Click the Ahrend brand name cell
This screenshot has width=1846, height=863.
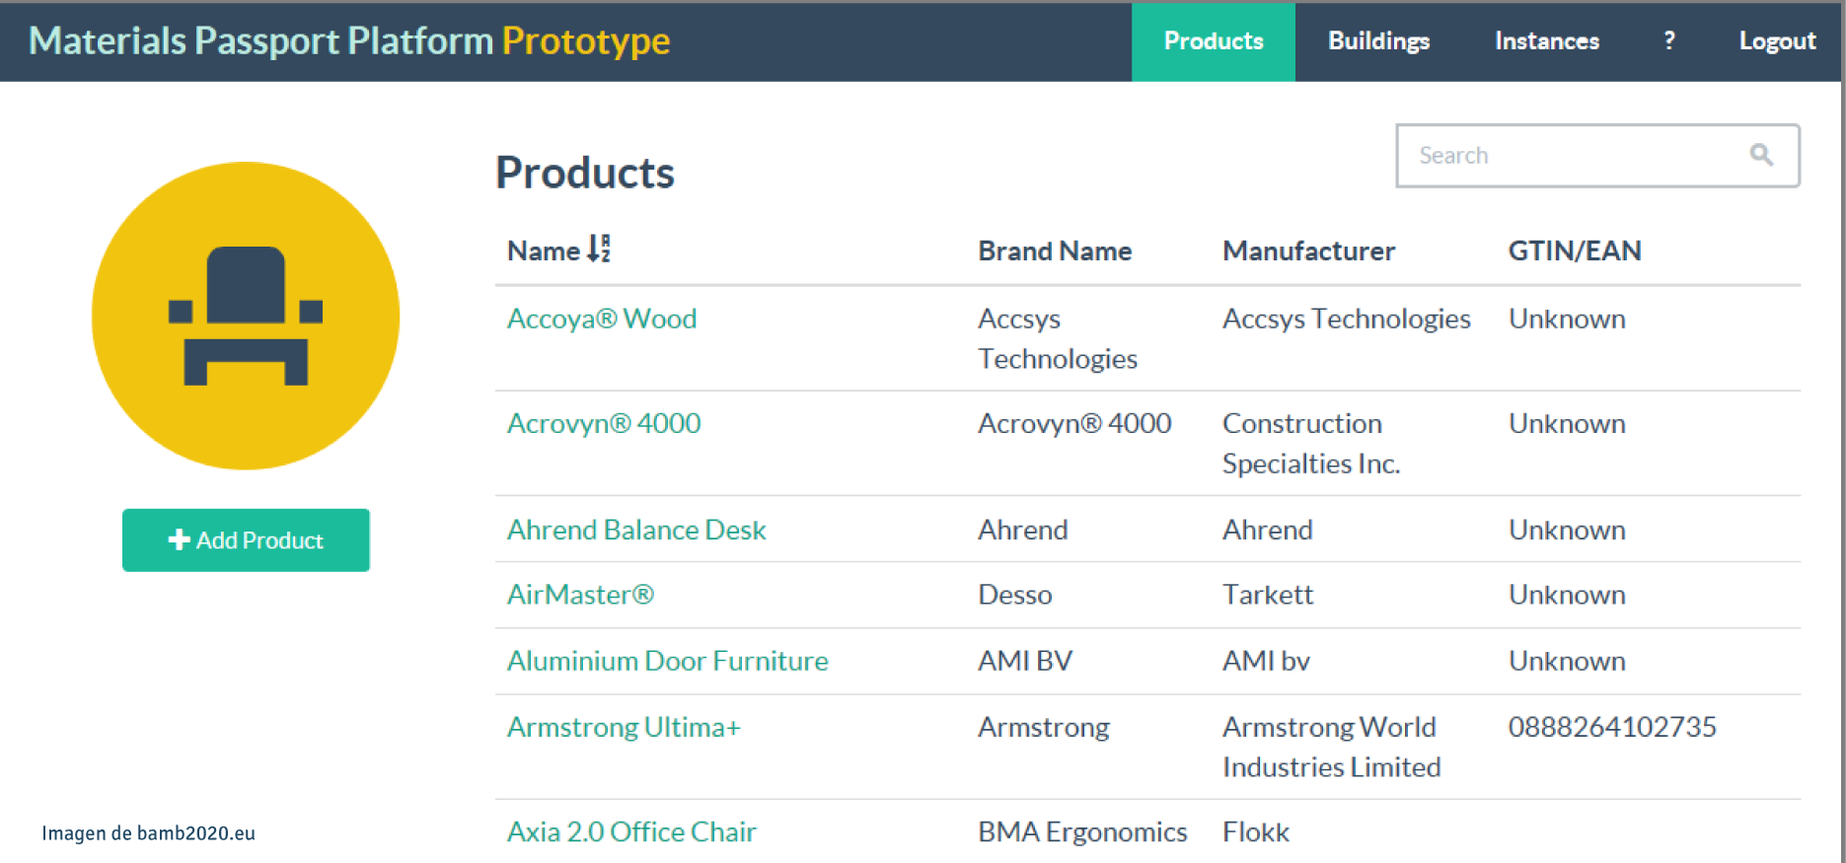[1023, 530]
